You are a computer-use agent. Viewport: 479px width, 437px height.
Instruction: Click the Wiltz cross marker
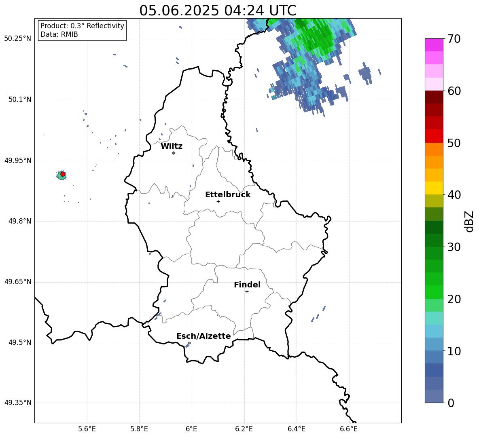[x=174, y=153]
